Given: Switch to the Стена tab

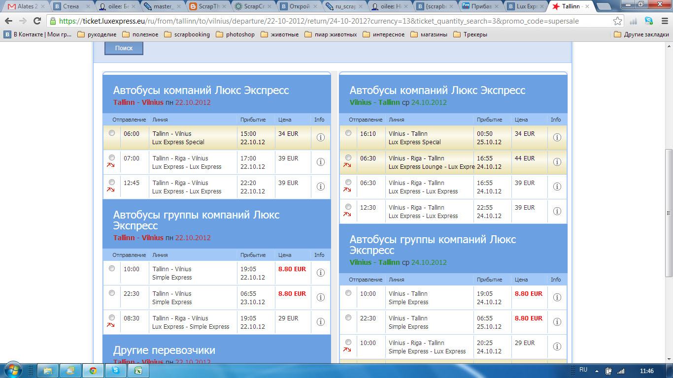Looking at the screenshot, I should pyautogui.click(x=71, y=7).
